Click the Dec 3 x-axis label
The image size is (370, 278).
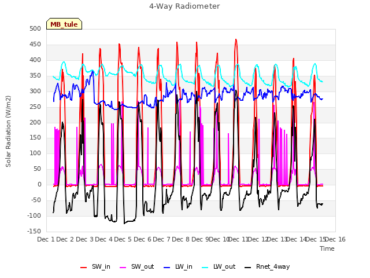(x=84, y=239)
